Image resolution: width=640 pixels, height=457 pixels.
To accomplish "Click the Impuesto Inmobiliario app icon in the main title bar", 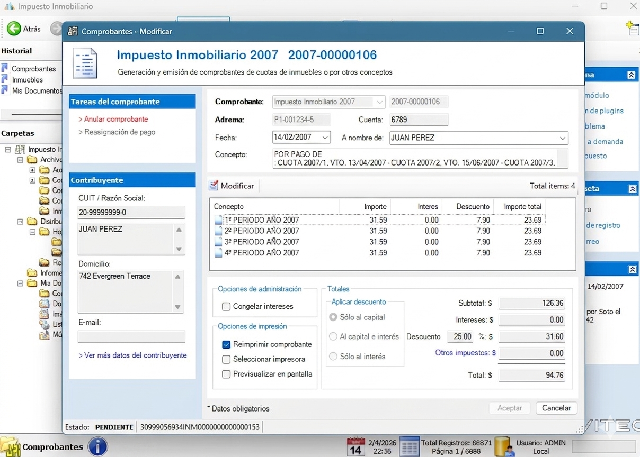I will point(9,6).
